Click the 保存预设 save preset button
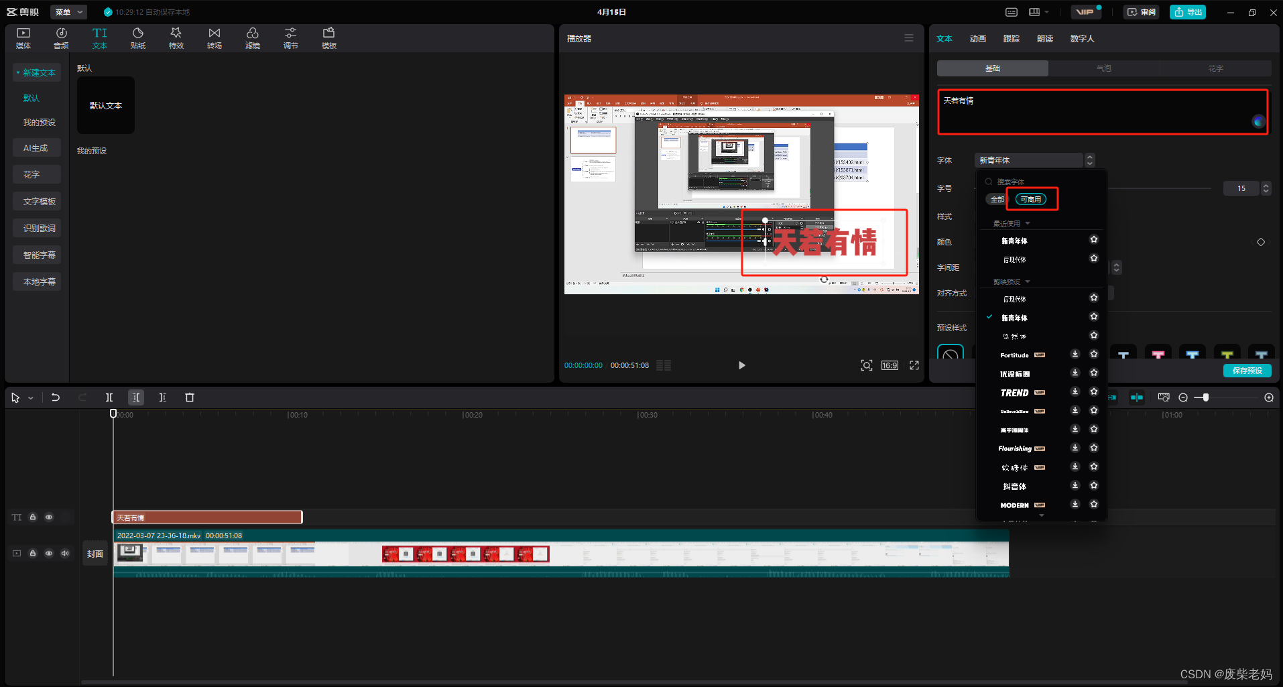This screenshot has height=687, width=1283. (x=1247, y=371)
